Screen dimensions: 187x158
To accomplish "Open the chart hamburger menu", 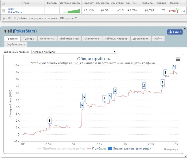I will click(x=178, y=59).
